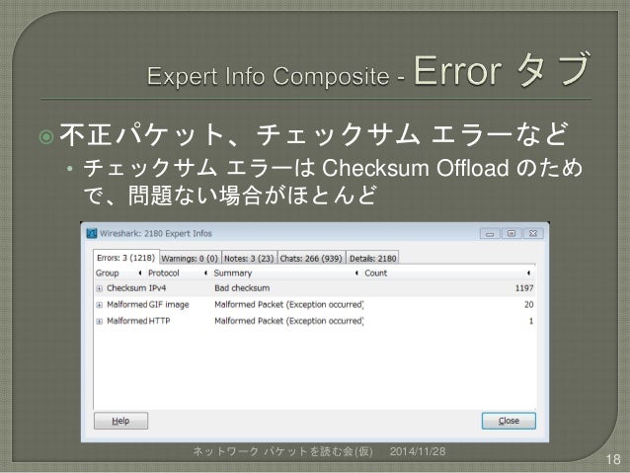The image size is (630, 473).
Task: Expand the Malformed HTTP row
Action: 100,322
